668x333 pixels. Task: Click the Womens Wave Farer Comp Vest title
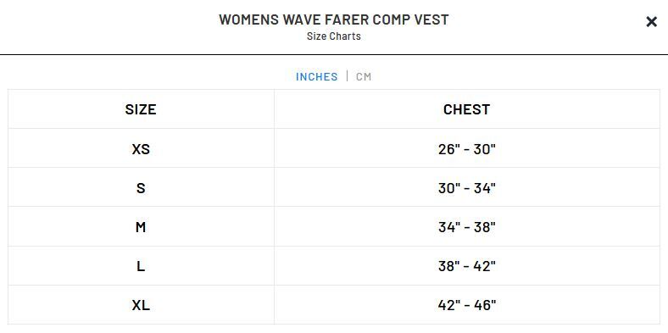click(333, 19)
